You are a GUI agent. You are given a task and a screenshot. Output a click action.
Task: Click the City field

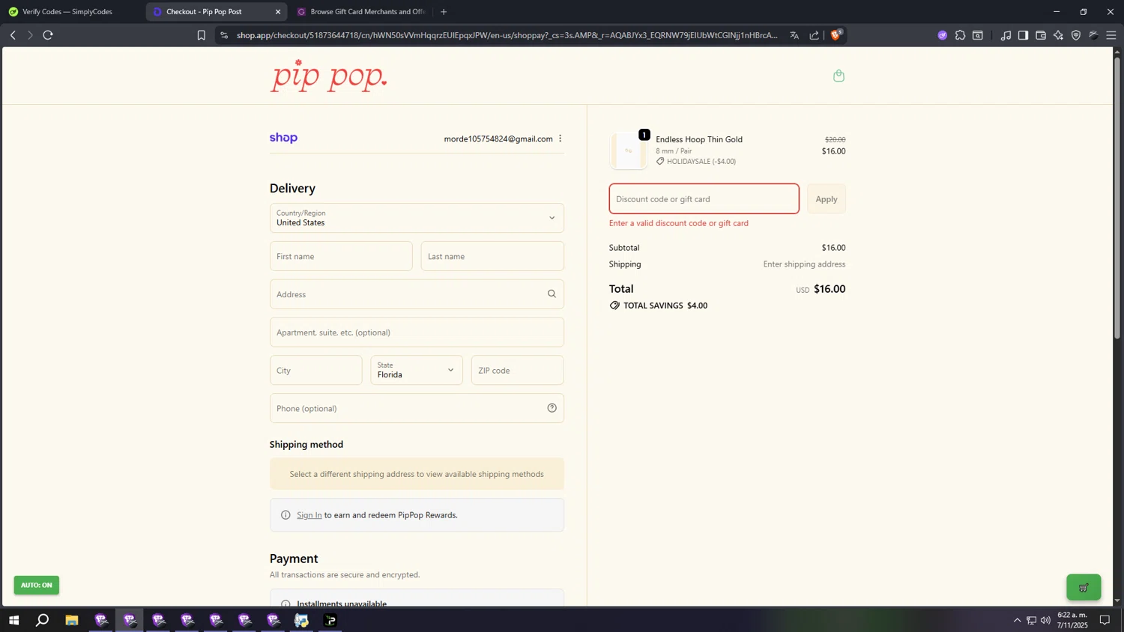pos(315,370)
